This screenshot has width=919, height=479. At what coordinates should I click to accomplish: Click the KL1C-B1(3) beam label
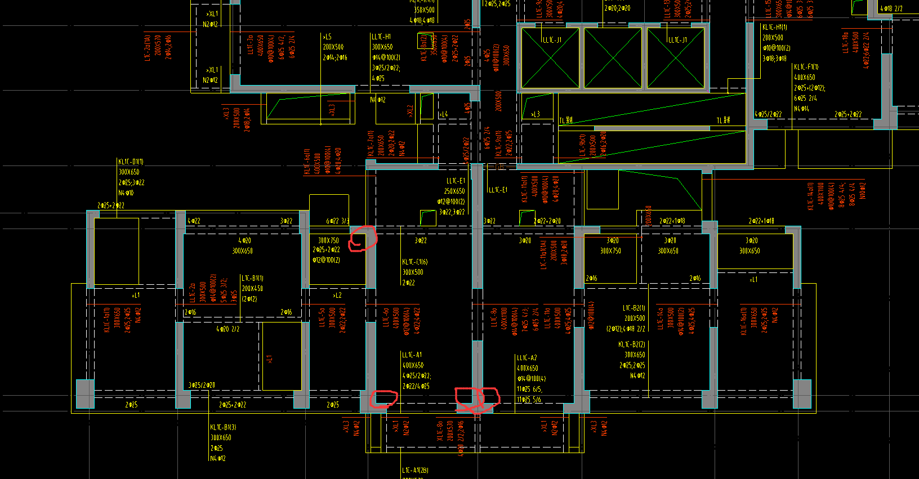click(223, 427)
